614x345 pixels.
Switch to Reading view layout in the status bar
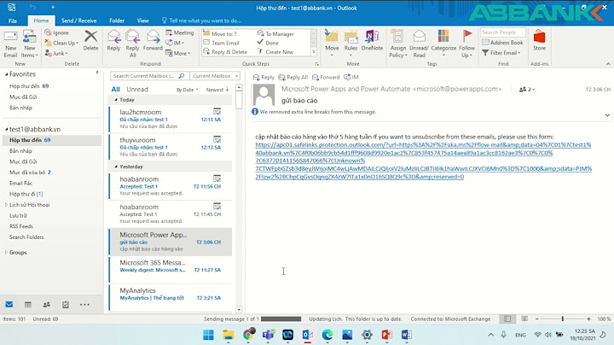coord(524,319)
